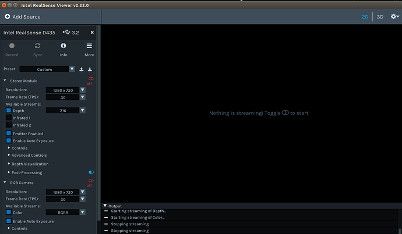The height and width of the screenshot is (234, 402).
Task: Click the preset download icon
Action: click(x=90, y=69)
